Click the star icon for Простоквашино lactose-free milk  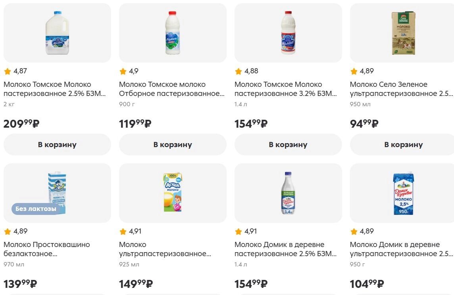pos(8,232)
